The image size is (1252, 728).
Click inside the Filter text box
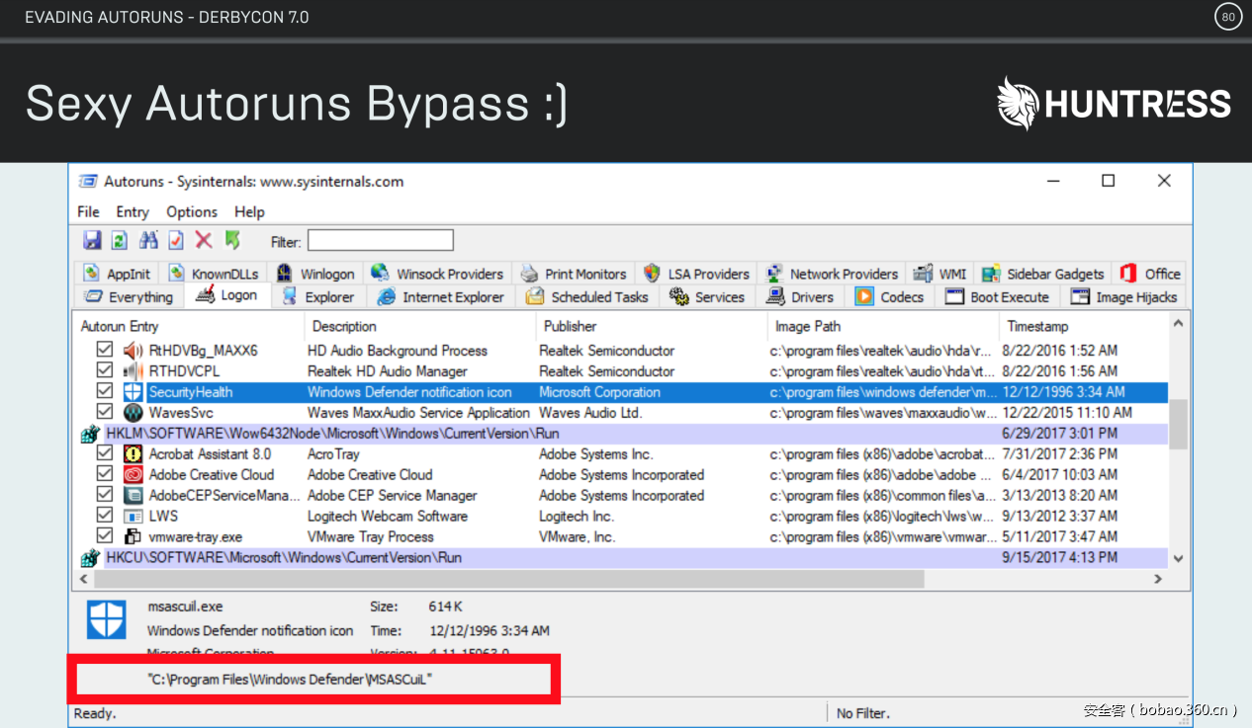[381, 241]
